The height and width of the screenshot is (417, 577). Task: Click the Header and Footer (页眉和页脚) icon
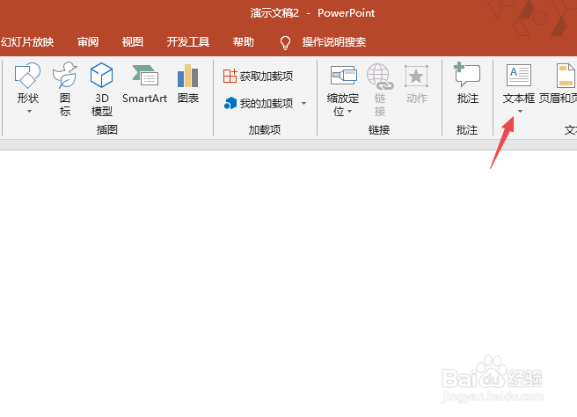pyautogui.click(x=566, y=76)
